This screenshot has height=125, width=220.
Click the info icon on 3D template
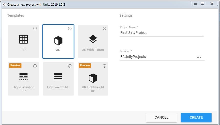click(70, 28)
